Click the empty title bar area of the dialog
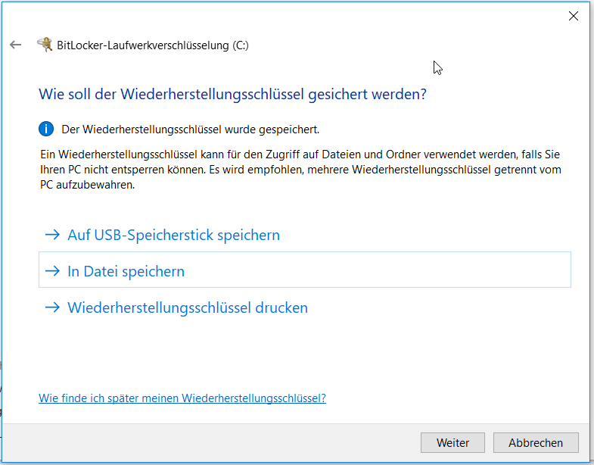The width and height of the screenshot is (594, 465). (x=303, y=16)
